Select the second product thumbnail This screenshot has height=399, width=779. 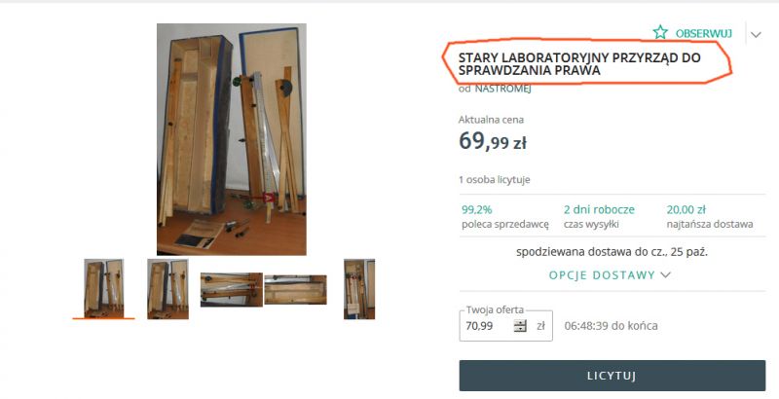(167, 289)
